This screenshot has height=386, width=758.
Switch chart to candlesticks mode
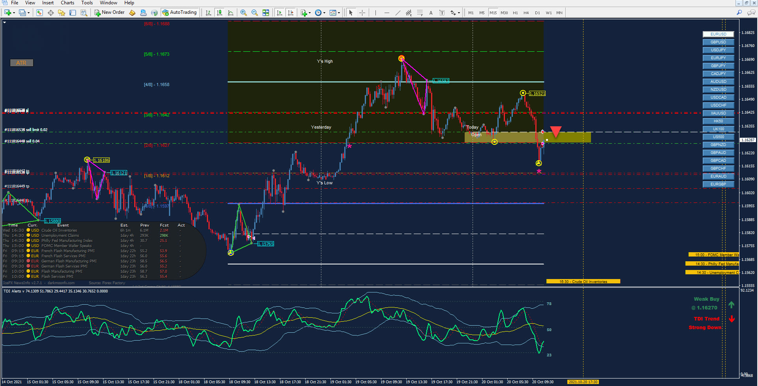point(220,13)
